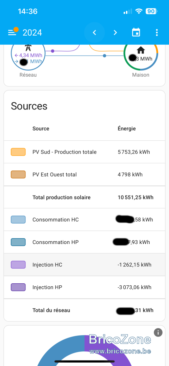The height and width of the screenshot is (366, 169).
Task: Click Consommation HC color swatch
Action: [x=18, y=220]
